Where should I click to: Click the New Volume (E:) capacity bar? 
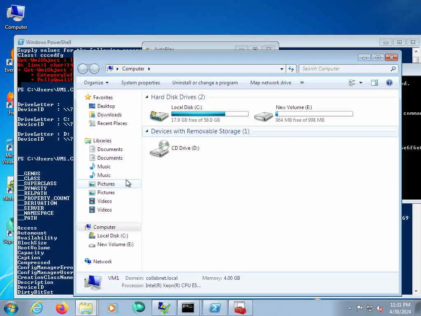(x=314, y=114)
